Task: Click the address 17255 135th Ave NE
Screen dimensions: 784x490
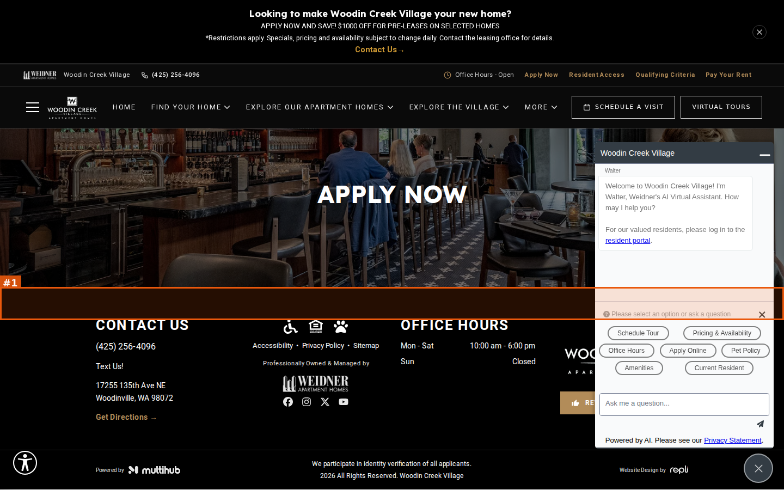Action: tap(131, 385)
